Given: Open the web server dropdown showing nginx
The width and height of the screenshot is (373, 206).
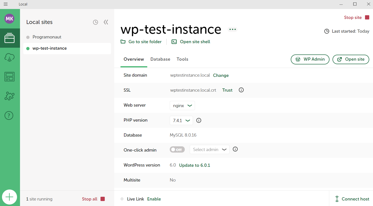Looking at the screenshot, I should [x=182, y=105].
